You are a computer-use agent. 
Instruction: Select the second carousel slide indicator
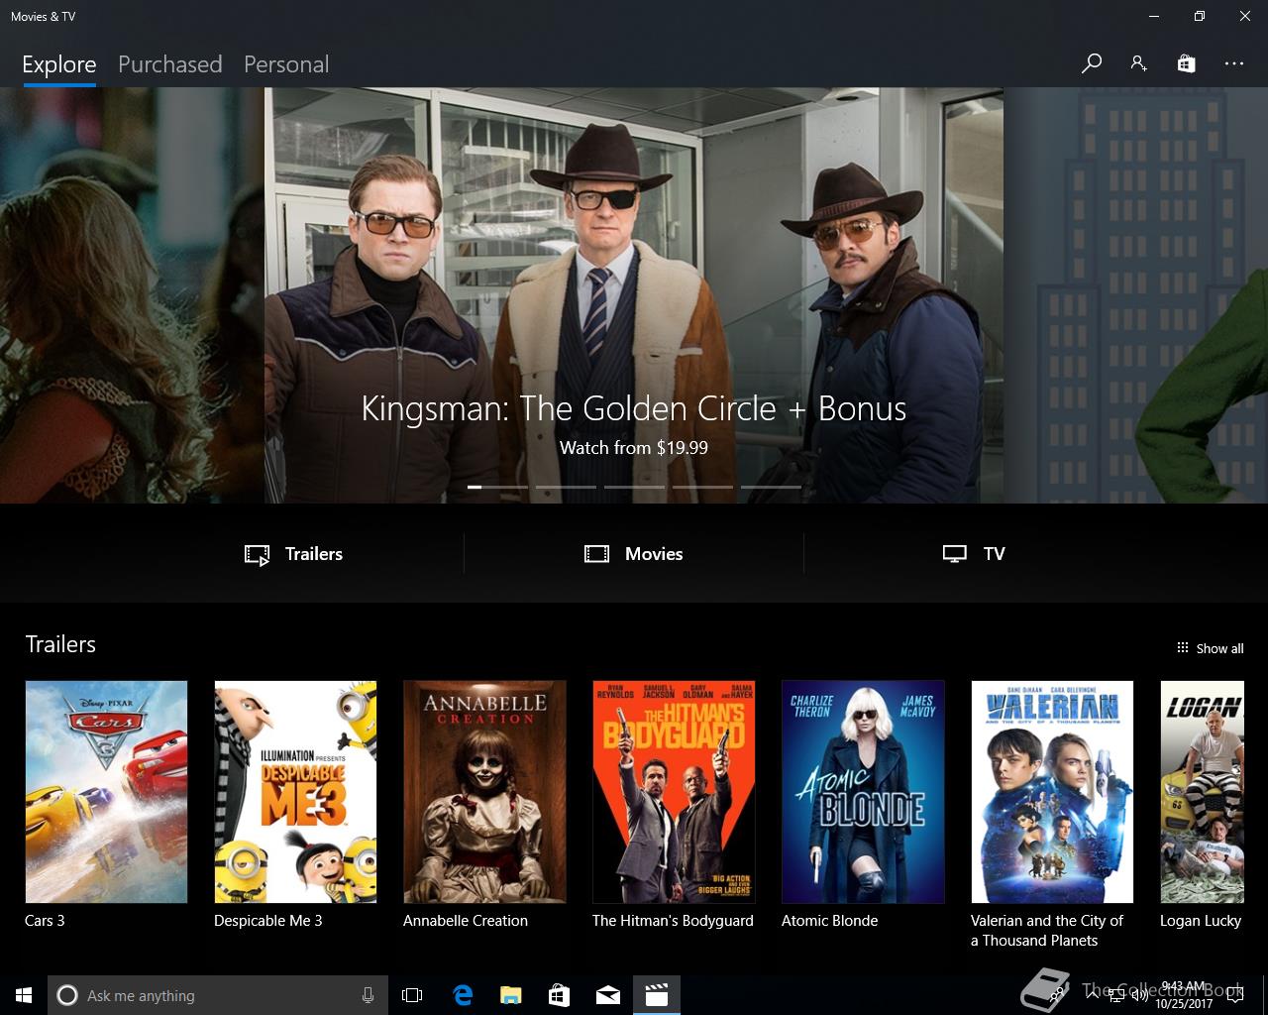(x=566, y=487)
